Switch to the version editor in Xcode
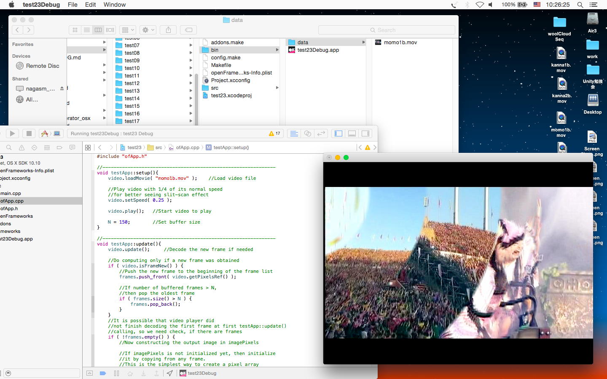 [x=321, y=133]
